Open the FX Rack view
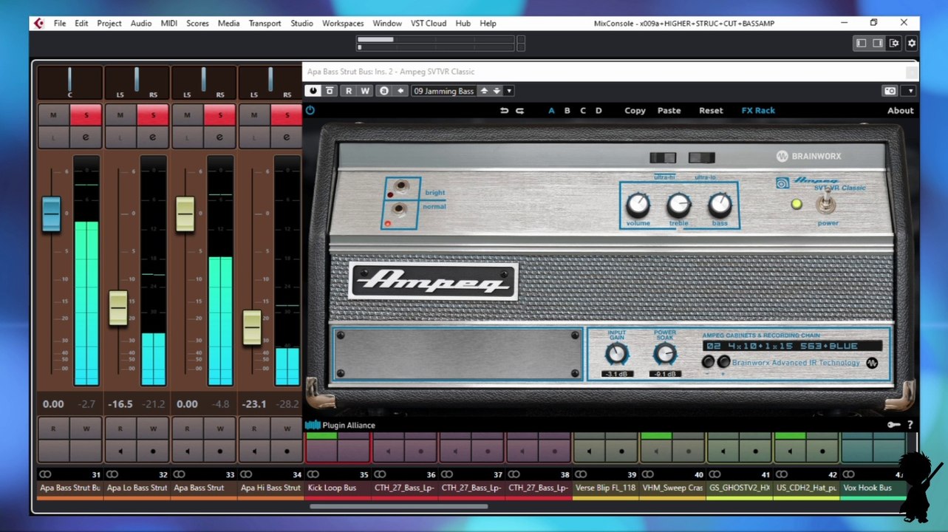Image resolution: width=948 pixels, height=532 pixels. point(758,111)
